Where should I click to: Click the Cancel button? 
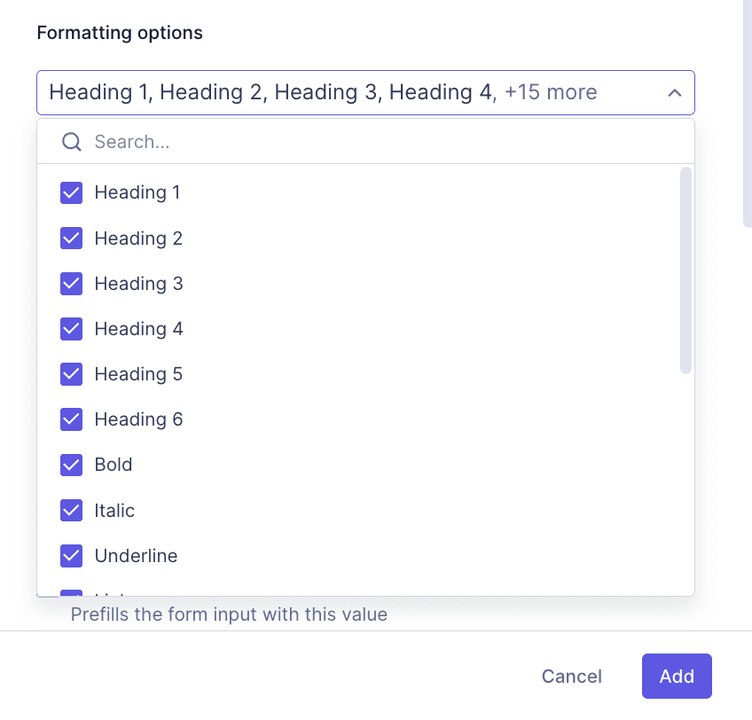coord(571,676)
